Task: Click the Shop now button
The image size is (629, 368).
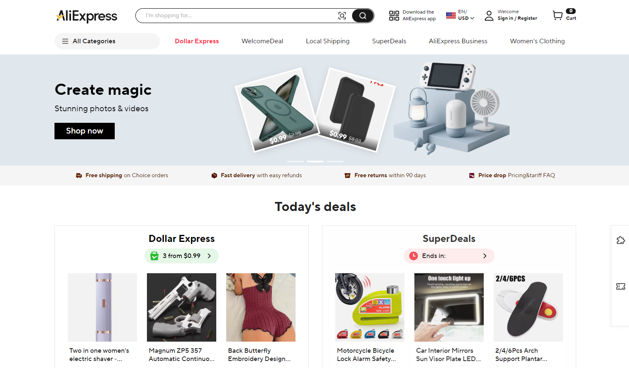Action: 85,131
